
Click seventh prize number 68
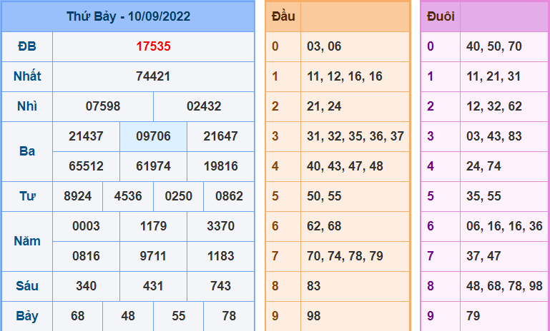[x=77, y=316]
